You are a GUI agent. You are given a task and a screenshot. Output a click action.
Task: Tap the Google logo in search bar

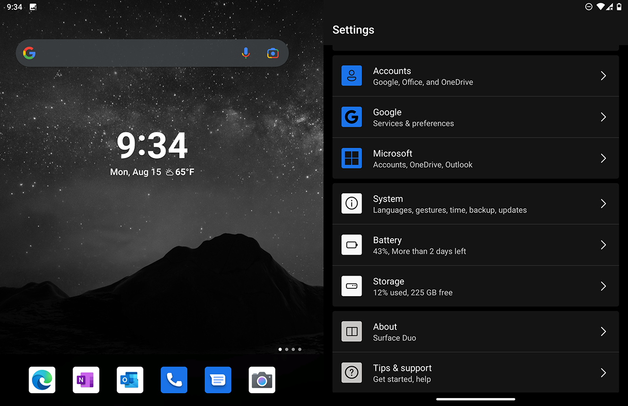(29, 53)
